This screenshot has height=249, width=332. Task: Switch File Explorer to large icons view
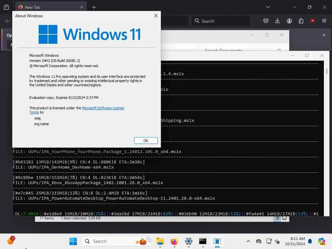coord(284,218)
